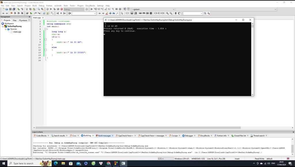Screen dimensions: 295x167
Task: Close the Management panel
Action: point(29,17)
